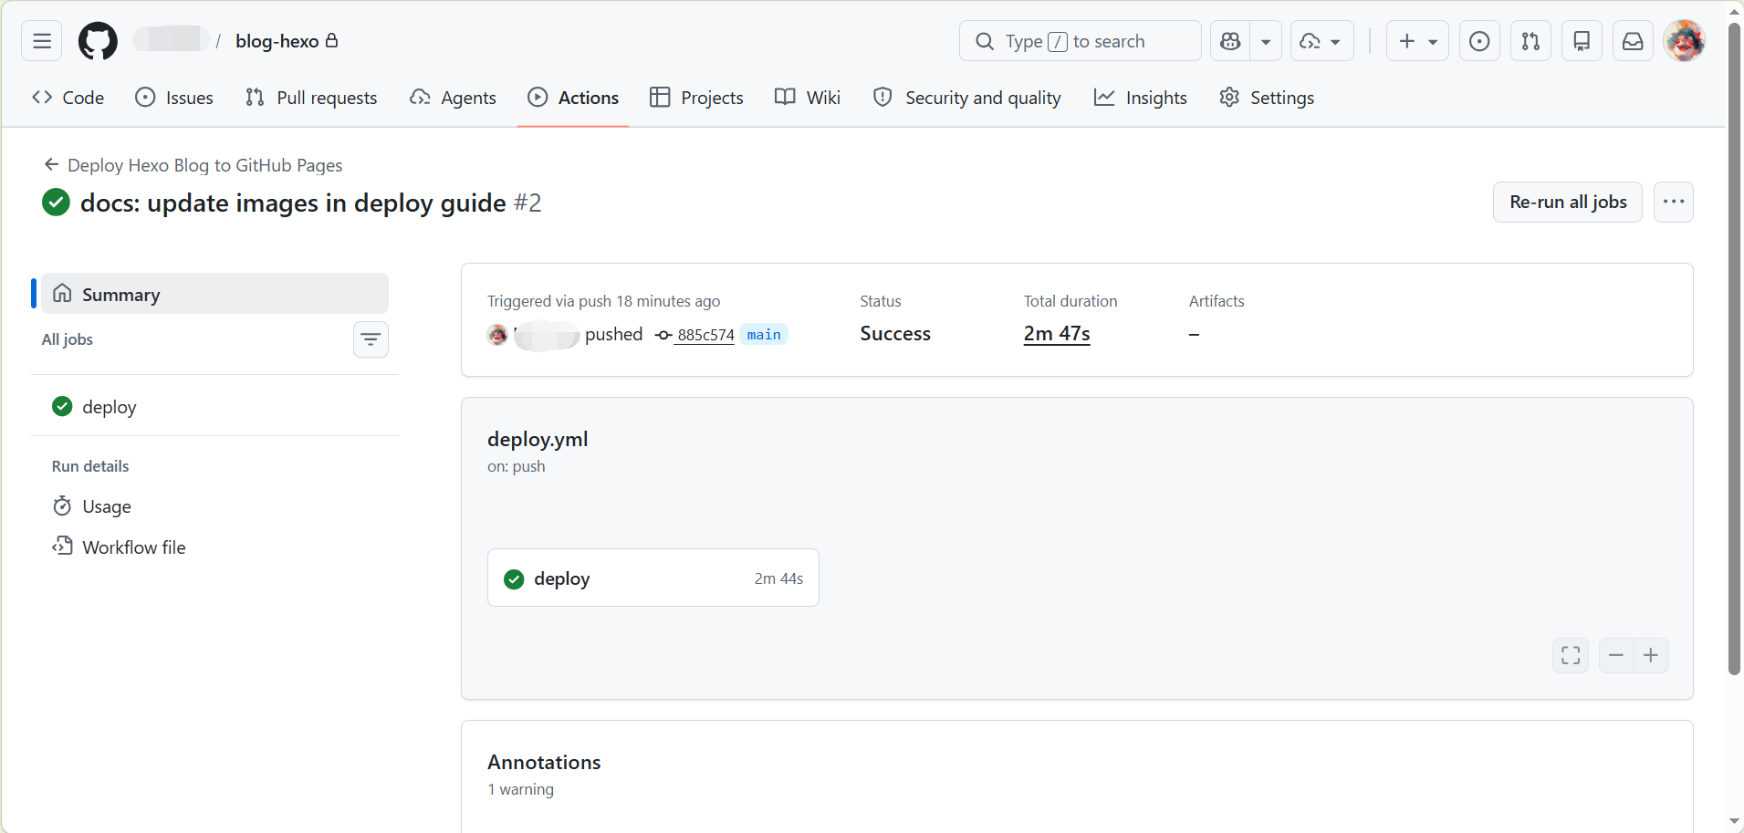Switch to the Insights tab

[1141, 98]
